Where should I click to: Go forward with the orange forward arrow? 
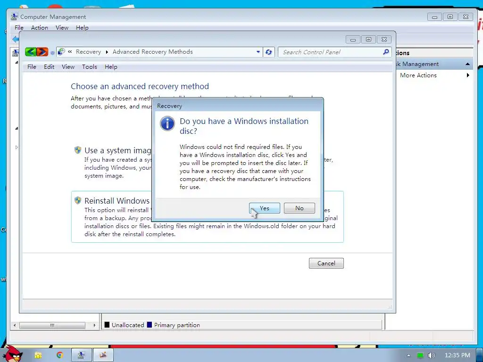[x=42, y=52]
